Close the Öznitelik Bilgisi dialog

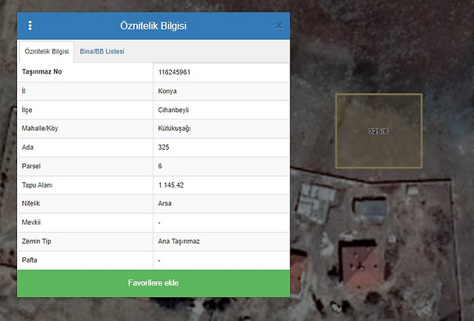278,26
